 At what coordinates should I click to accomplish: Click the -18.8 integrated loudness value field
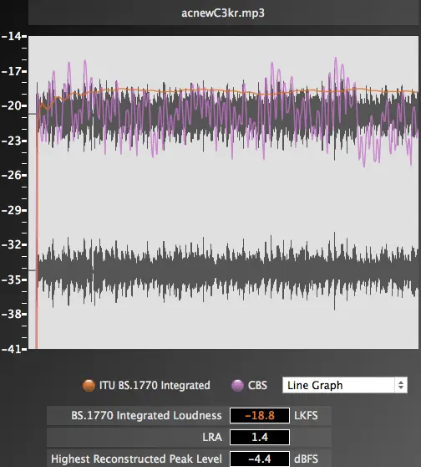coord(260,415)
